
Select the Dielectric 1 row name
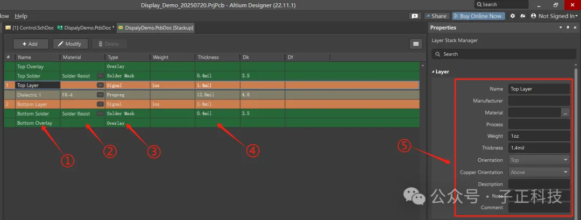point(29,95)
